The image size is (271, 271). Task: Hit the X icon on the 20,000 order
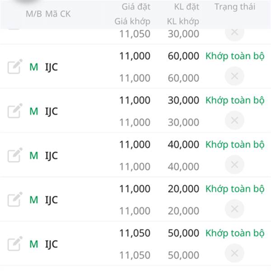[x=234, y=209]
